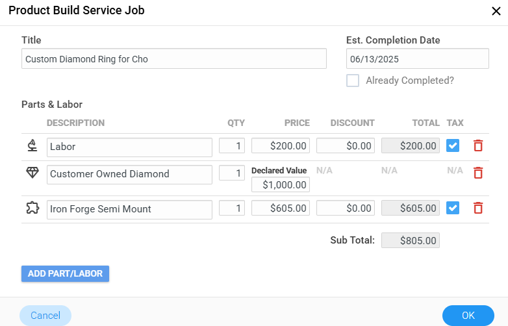Remove the Iron Forge Semi Mount row
The width and height of the screenshot is (508, 326).
click(x=478, y=208)
